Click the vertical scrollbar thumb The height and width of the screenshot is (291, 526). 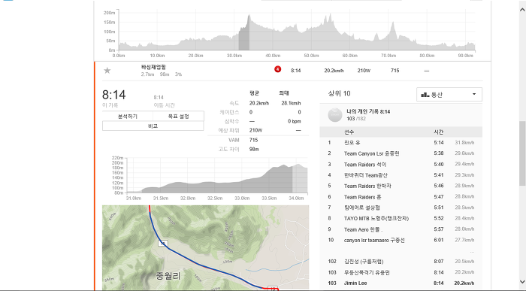point(522,153)
